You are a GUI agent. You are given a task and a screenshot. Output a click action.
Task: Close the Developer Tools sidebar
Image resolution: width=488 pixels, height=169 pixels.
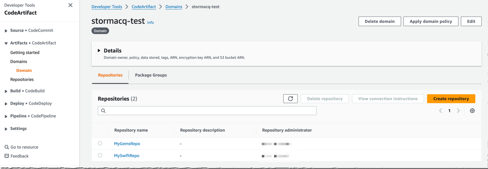tap(71, 5)
